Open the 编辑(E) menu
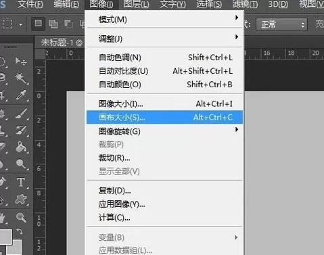This screenshot has width=324, height=255. (x=66, y=5)
